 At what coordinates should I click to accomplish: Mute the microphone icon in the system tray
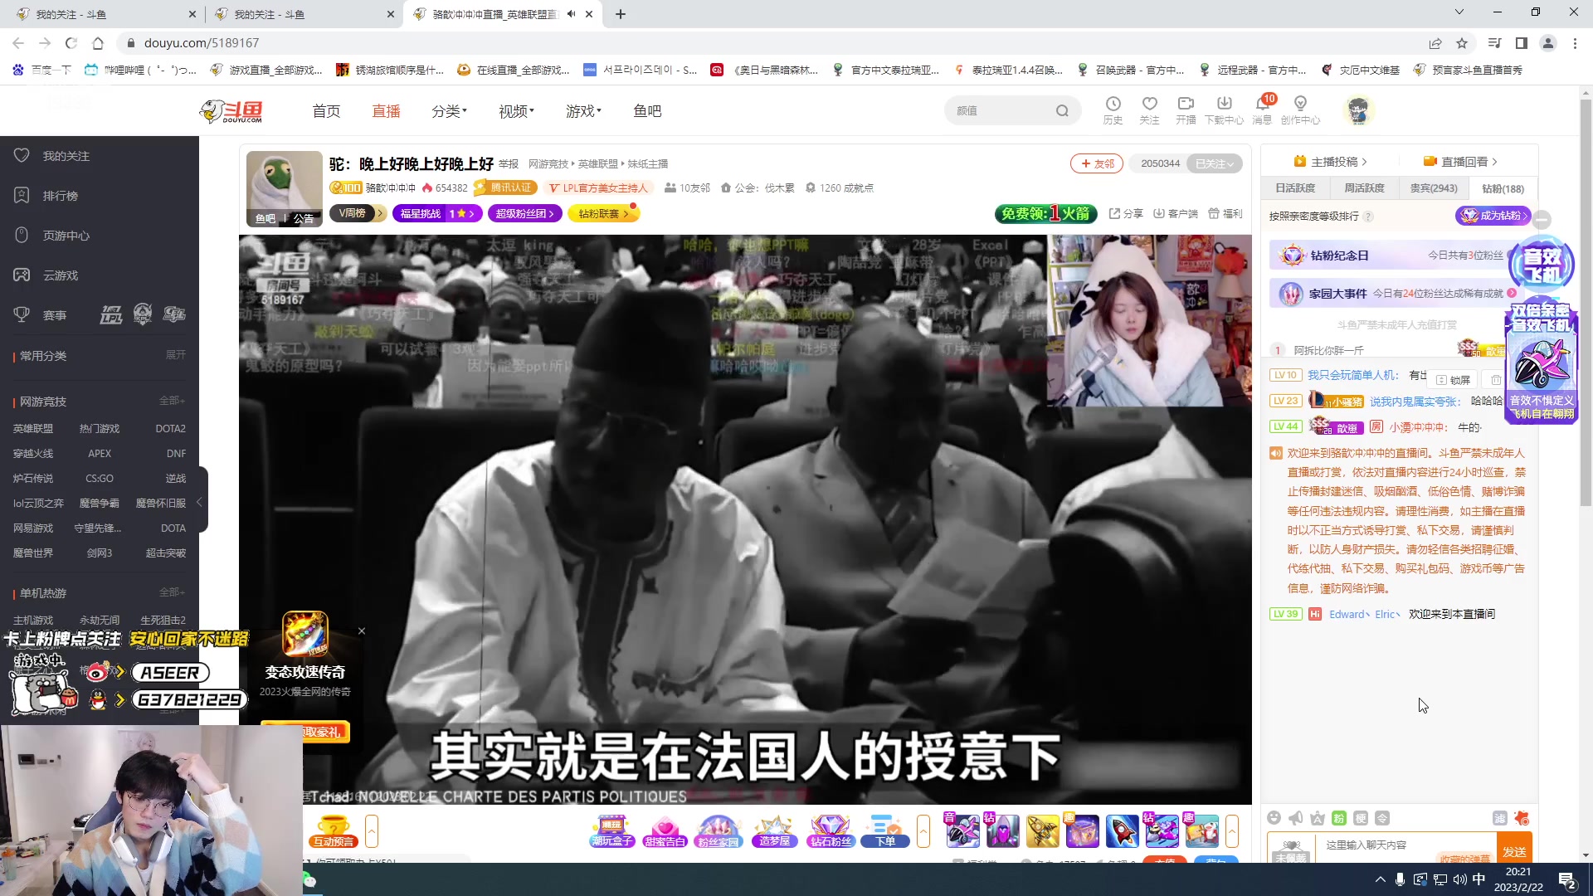tap(1401, 879)
